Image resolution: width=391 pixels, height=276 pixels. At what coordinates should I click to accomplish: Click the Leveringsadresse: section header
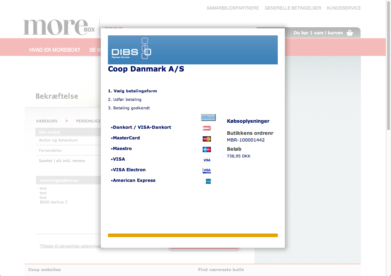(68, 180)
